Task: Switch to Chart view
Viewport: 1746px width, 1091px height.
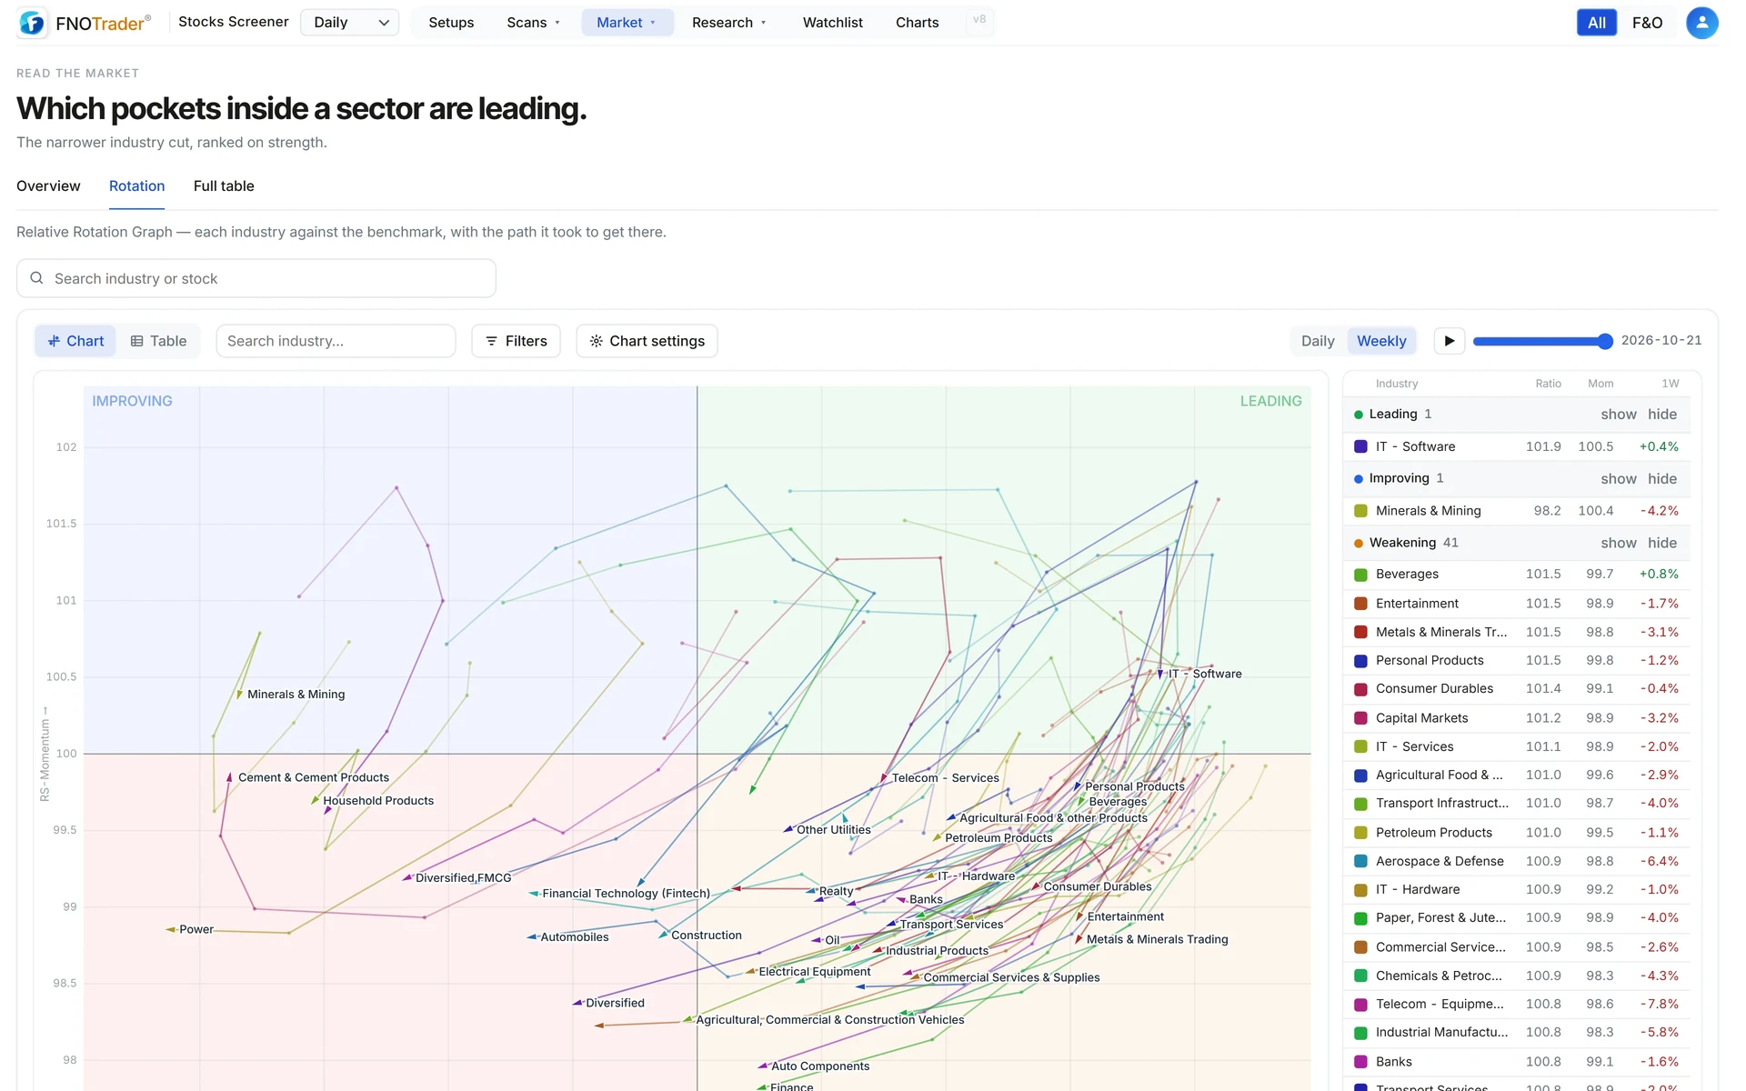Action: (76, 341)
